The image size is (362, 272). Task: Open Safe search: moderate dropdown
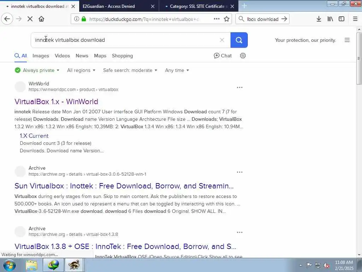(x=130, y=70)
